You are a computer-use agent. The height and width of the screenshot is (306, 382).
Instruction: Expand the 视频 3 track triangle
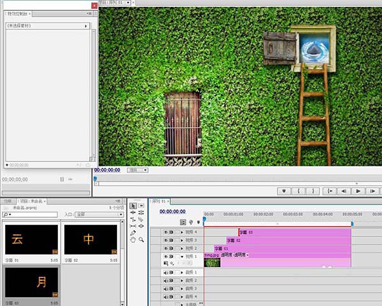181,241
